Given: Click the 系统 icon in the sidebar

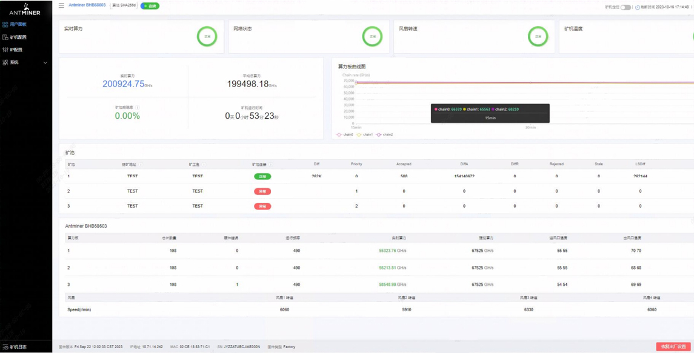Looking at the screenshot, I should [5, 61].
